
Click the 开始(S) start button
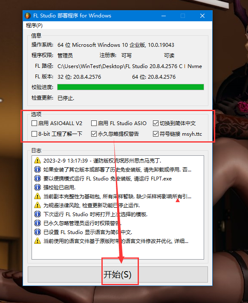pos(118,274)
